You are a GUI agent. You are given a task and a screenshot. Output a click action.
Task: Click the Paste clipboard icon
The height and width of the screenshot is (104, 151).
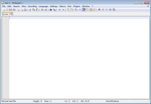coord(37,10)
